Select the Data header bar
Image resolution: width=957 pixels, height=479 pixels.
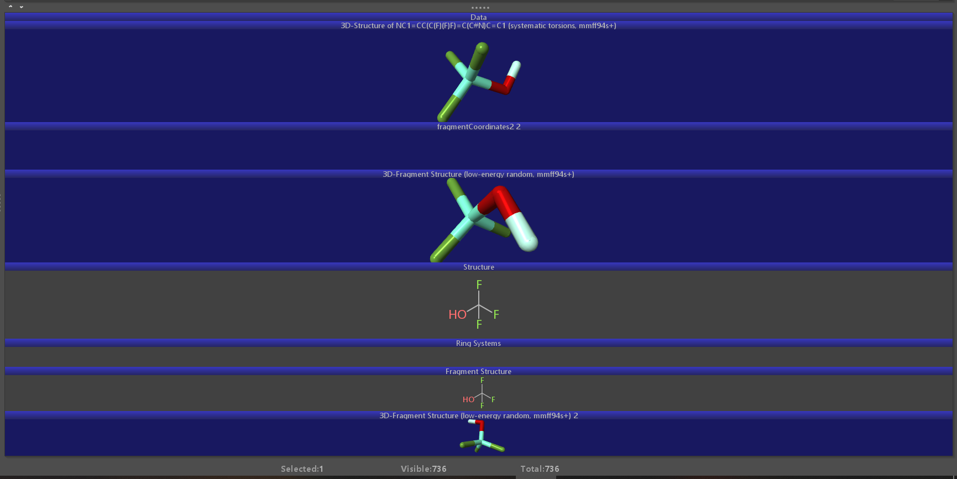478,17
